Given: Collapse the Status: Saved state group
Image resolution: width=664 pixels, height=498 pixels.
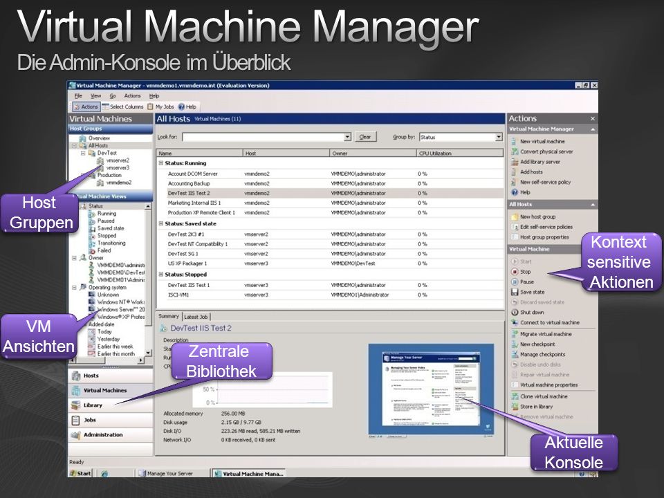Looking at the screenshot, I should click(x=161, y=223).
